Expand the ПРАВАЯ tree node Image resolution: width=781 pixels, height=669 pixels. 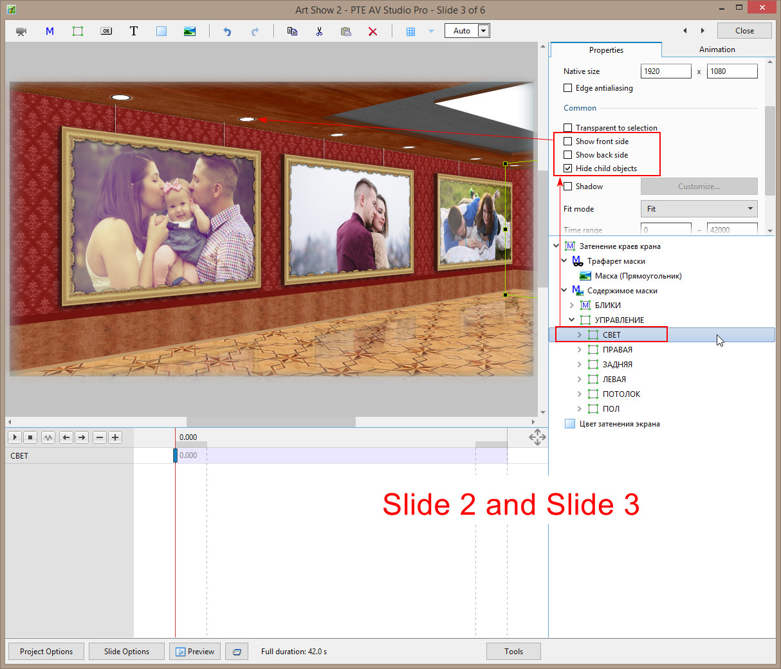(x=580, y=350)
